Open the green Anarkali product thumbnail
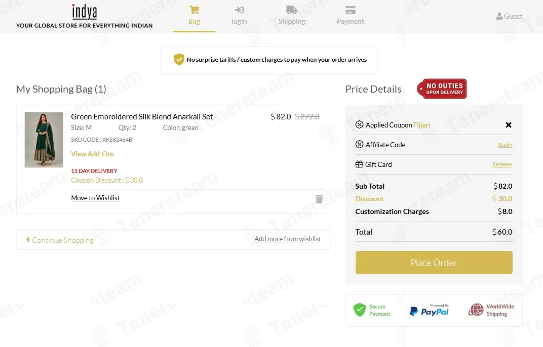Screen dimensions: 543x347 click(x=44, y=140)
